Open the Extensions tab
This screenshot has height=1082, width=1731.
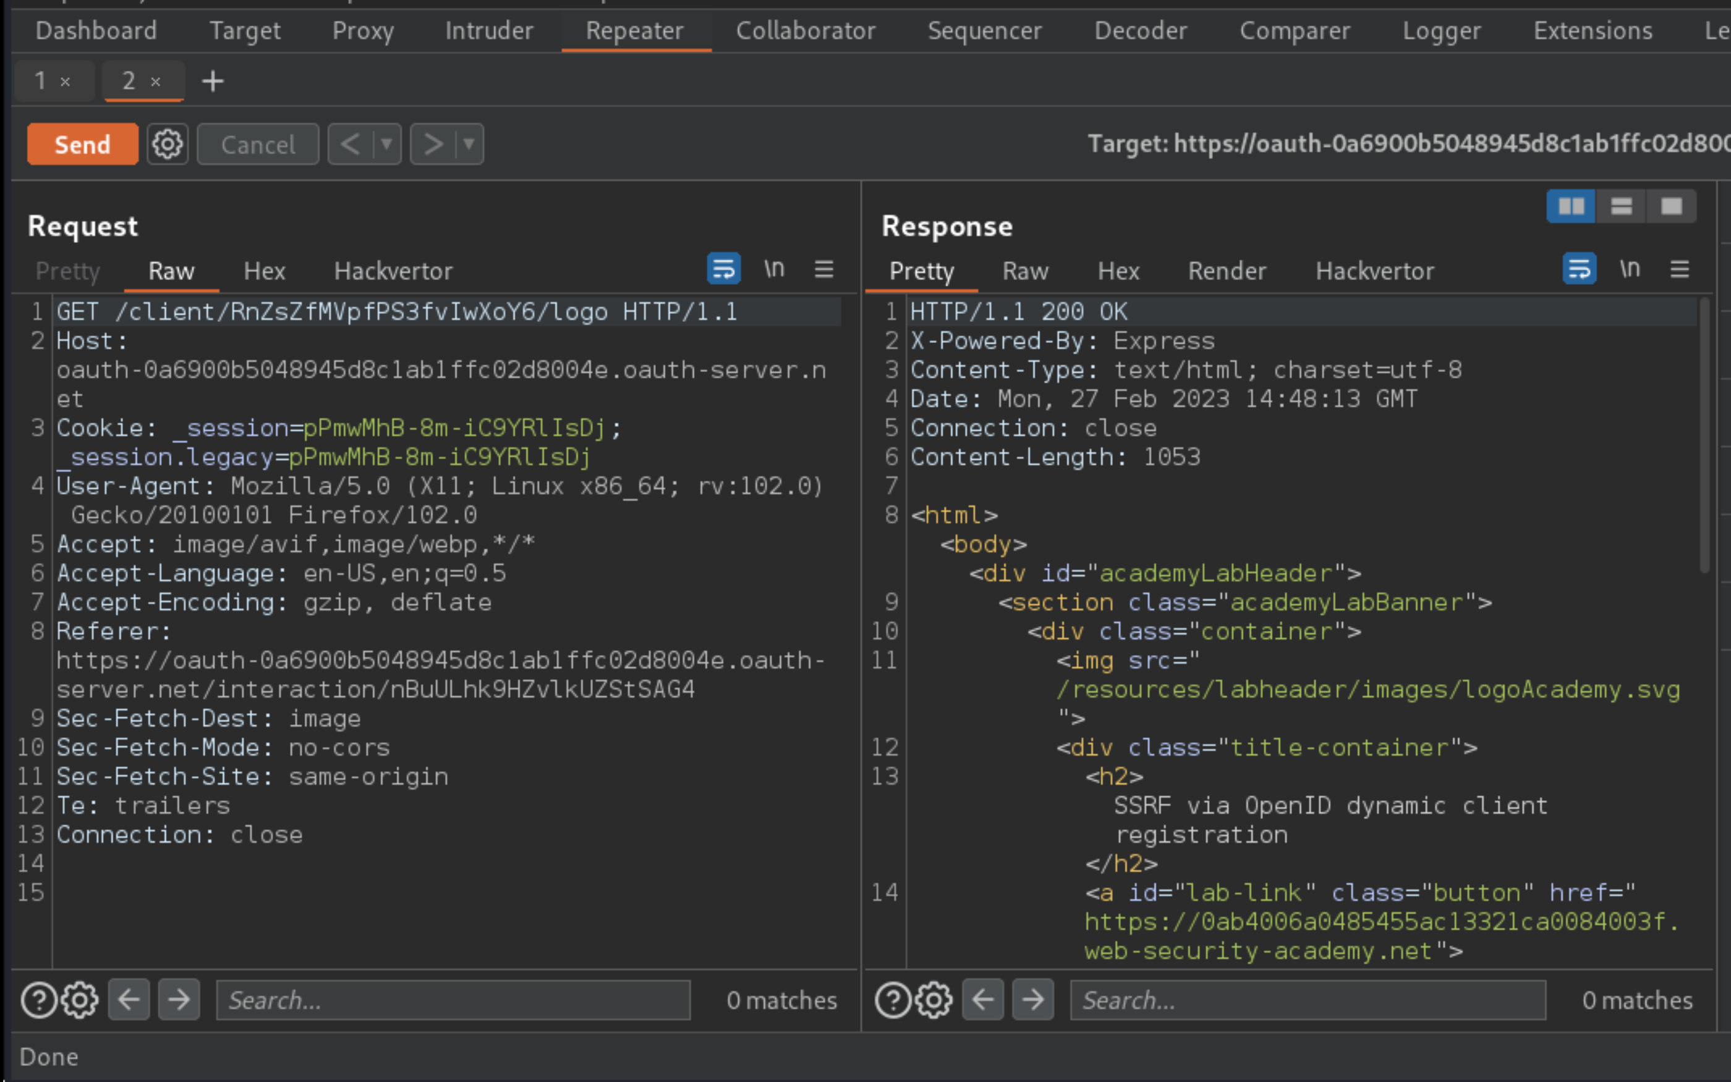click(x=1593, y=31)
